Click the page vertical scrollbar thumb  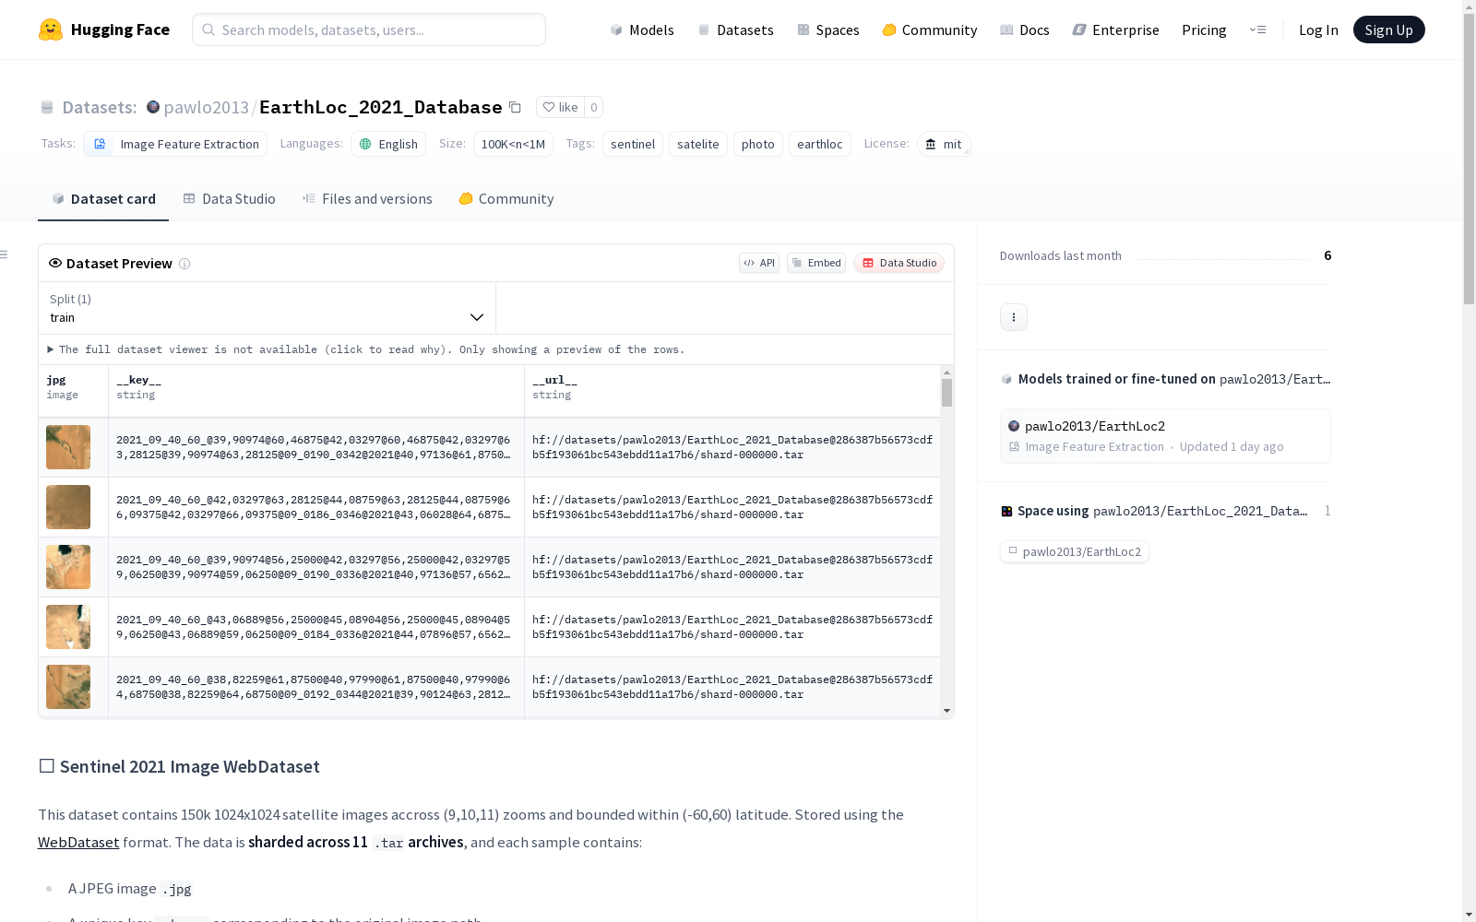click(x=1469, y=159)
